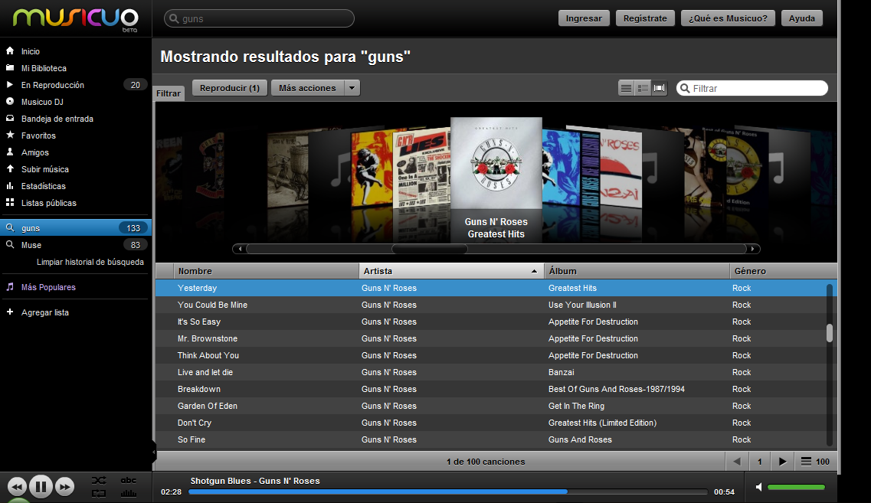Select the song 'Garden Of Eden'
871x503 pixels.
[207, 406]
